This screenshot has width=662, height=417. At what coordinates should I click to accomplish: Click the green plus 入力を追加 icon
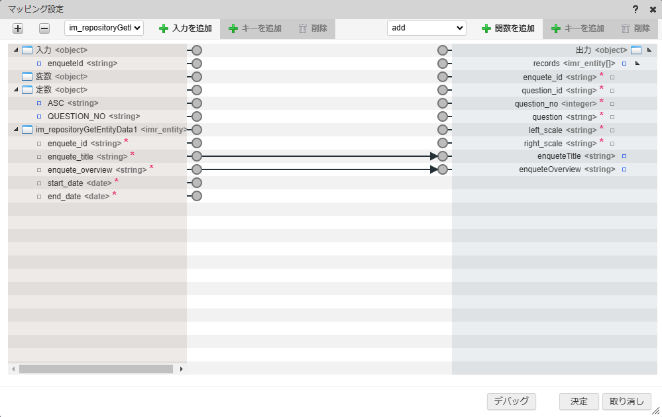pos(163,28)
